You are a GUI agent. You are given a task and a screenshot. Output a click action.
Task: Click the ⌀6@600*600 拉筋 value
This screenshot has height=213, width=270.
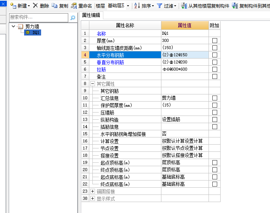pos(185,69)
